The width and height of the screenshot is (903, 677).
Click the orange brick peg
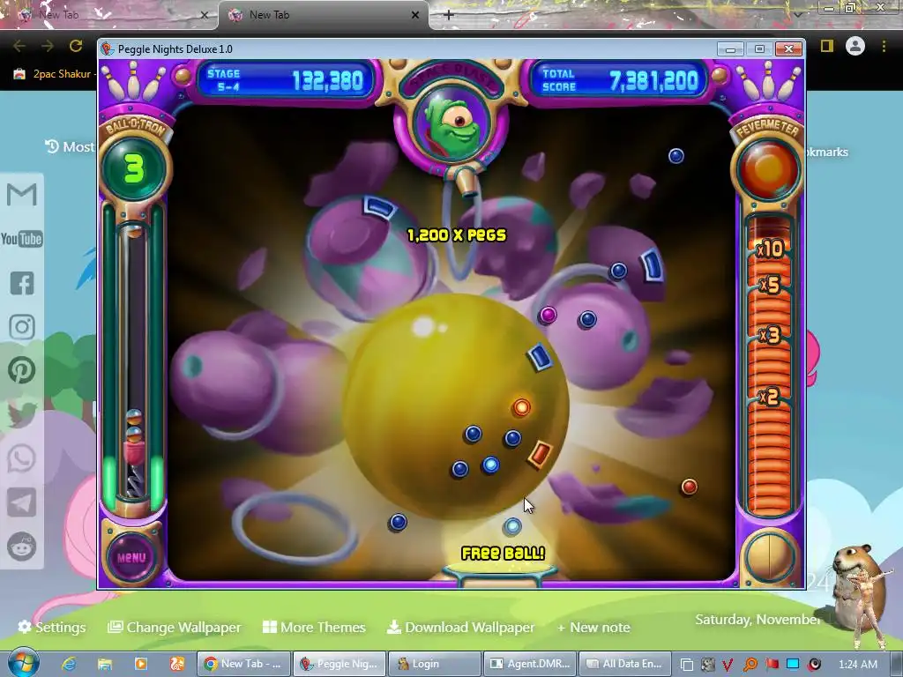click(541, 454)
